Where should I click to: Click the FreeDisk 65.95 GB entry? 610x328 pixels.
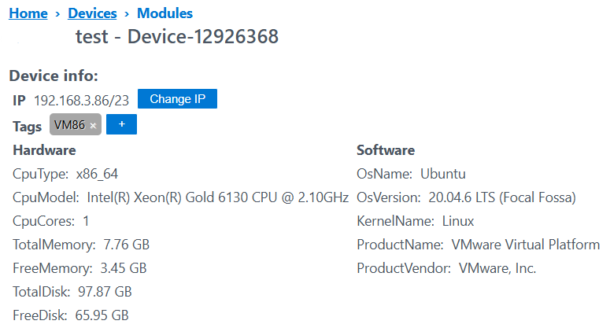point(70,315)
